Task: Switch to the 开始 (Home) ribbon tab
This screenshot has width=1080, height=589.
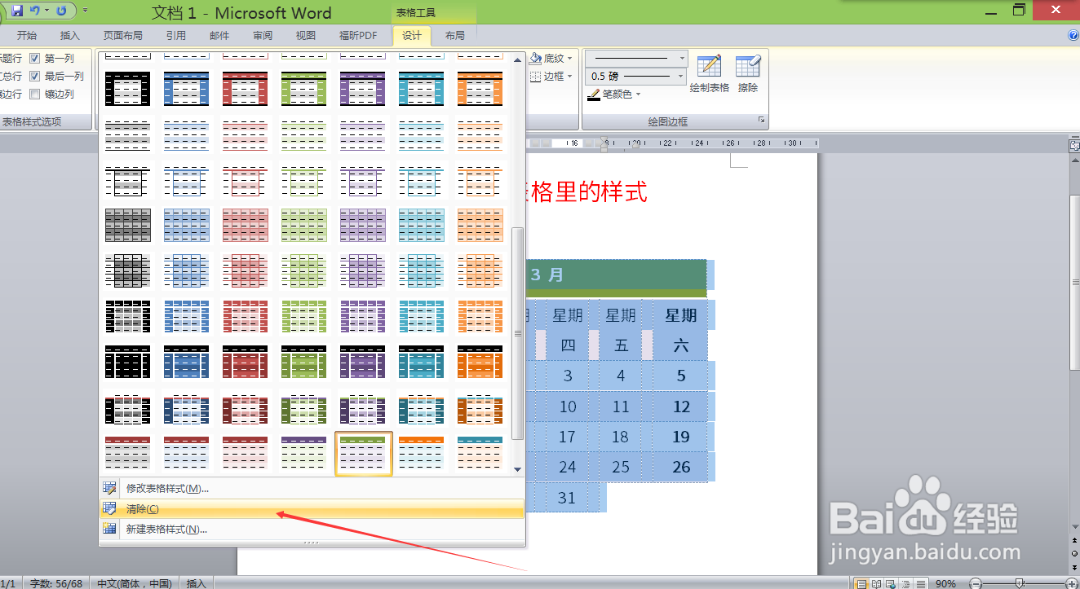Action: coord(27,36)
